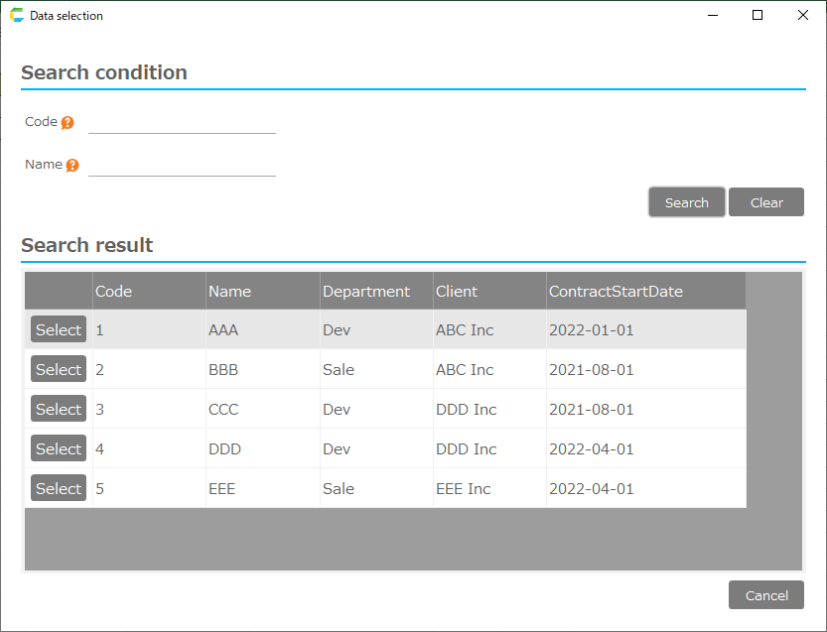This screenshot has width=827, height=632.
Task: Cancel the data selection dialog
Action: tap(765, 595)
